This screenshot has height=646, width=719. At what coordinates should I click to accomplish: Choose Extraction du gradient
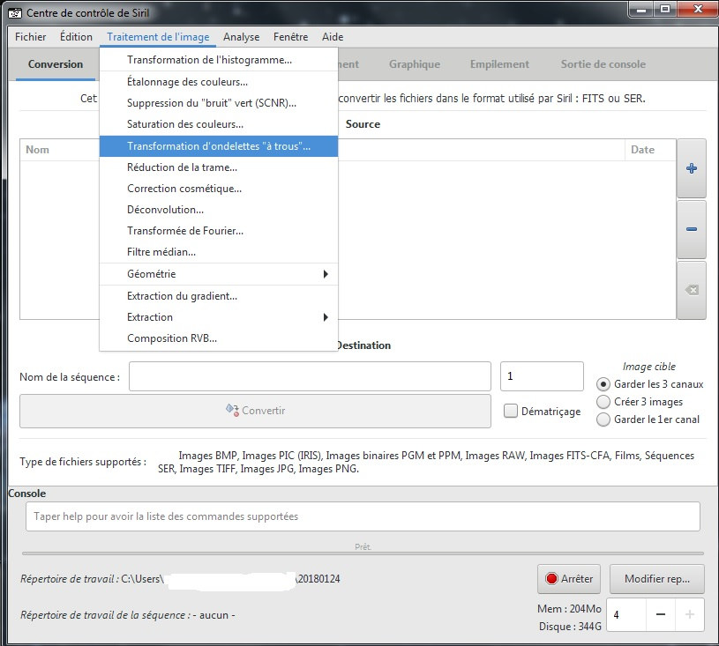[219, 296]
